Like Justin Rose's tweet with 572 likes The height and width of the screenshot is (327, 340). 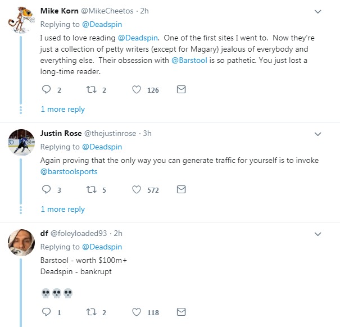[x=136, y=190]
